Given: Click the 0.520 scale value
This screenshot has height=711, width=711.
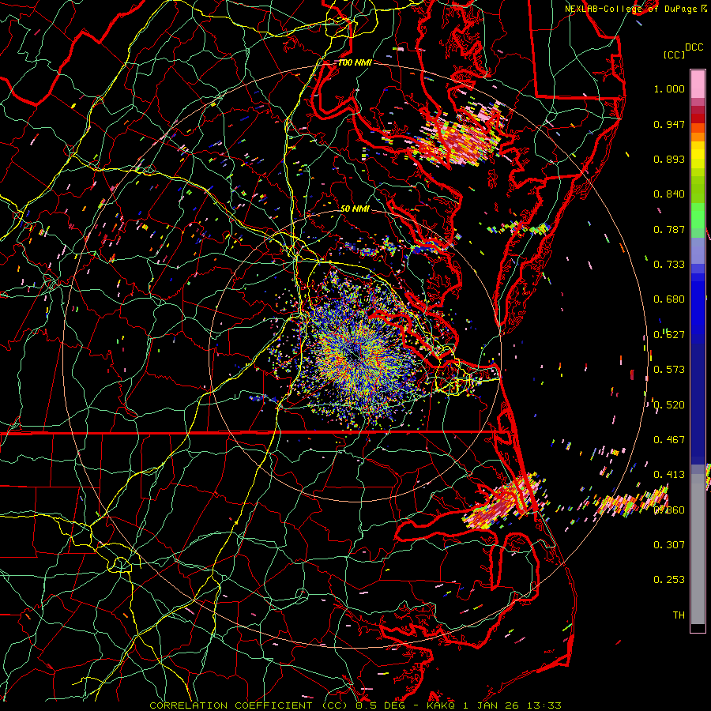Looking at the screenshot, I should (x=669, y=405).
